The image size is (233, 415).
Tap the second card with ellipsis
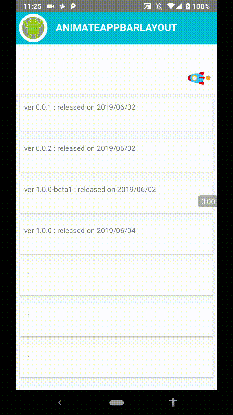(x=116, y=320)
